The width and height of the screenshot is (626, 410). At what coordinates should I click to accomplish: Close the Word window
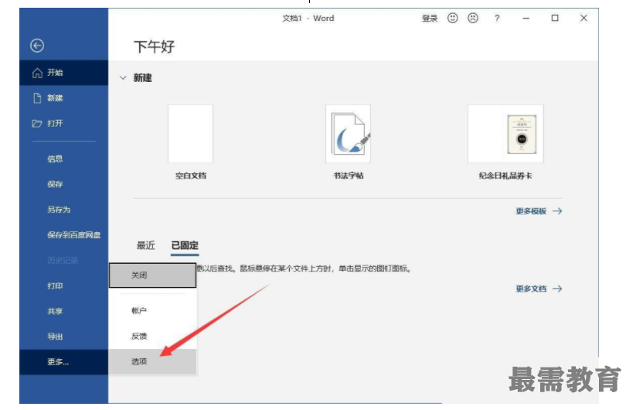point(583,18)
